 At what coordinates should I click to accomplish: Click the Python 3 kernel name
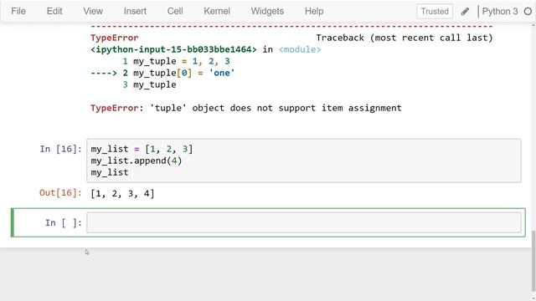[500, 11]
